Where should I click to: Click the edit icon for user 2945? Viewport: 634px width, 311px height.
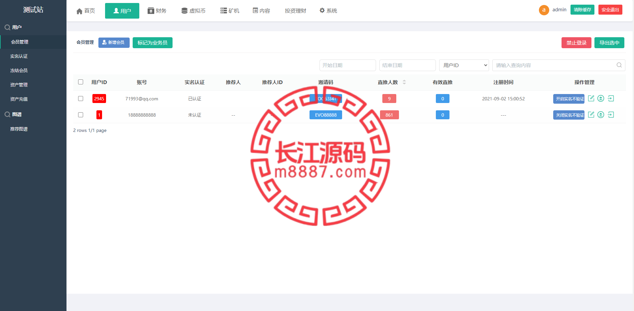point(591,98)
